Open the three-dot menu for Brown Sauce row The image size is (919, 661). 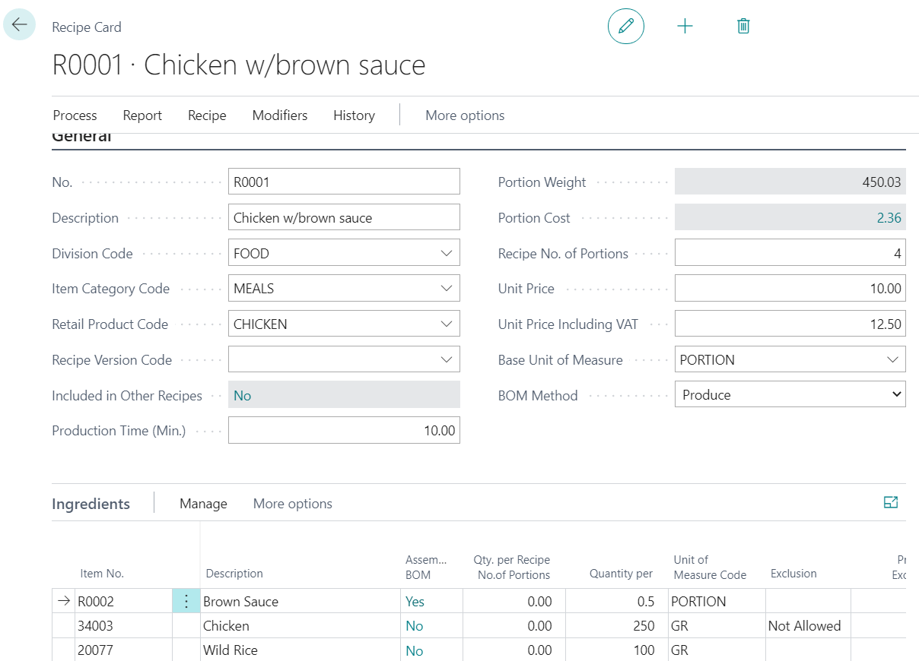186,601
